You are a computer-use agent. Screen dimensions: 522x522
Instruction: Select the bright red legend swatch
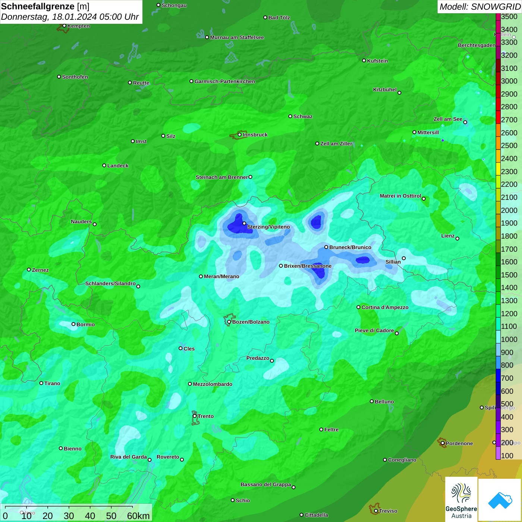tap(498, 117)
